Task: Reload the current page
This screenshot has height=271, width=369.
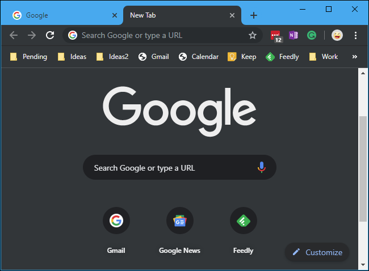Action: click(50, 35)
